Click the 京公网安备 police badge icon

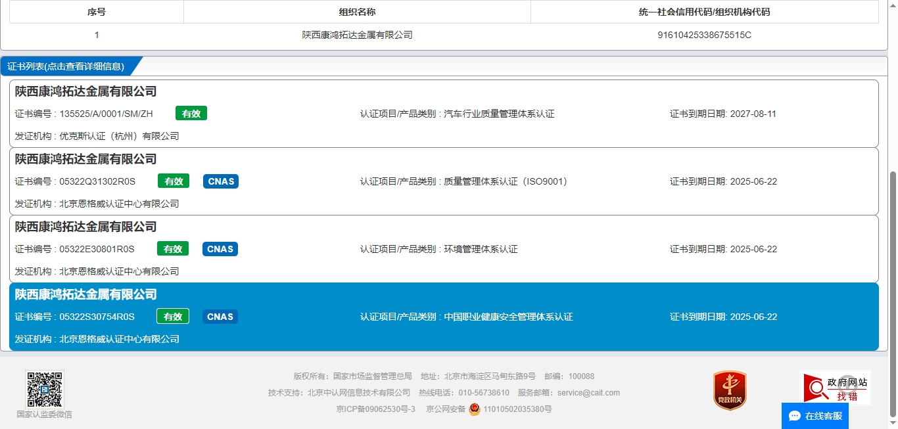pos(475,409)
